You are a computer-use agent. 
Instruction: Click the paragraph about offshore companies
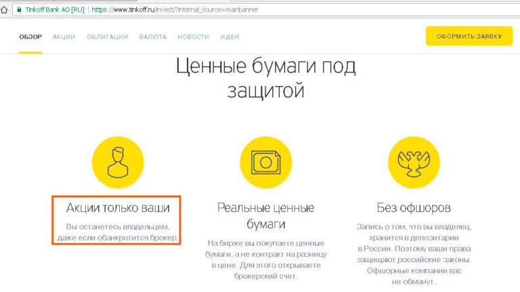coord(413,253)
